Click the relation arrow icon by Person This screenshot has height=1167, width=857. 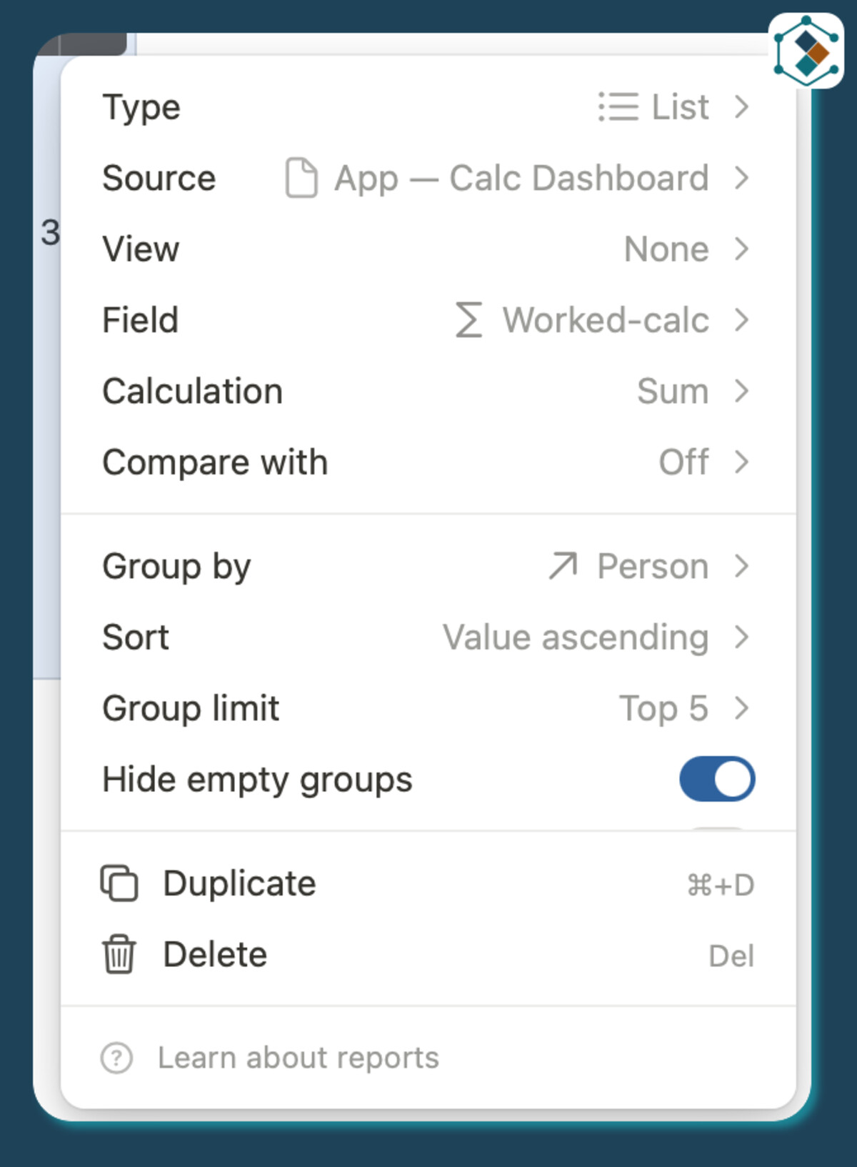[563, 566]
